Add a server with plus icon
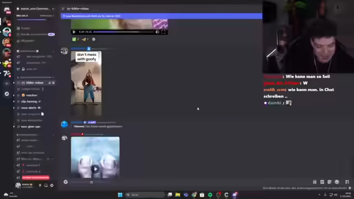Screen dimensions: 354x199 click(x=7, y=83)
